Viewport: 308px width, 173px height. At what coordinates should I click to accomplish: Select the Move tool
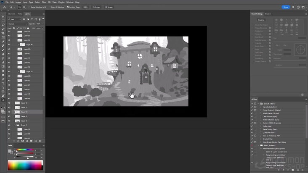(3, 16)
